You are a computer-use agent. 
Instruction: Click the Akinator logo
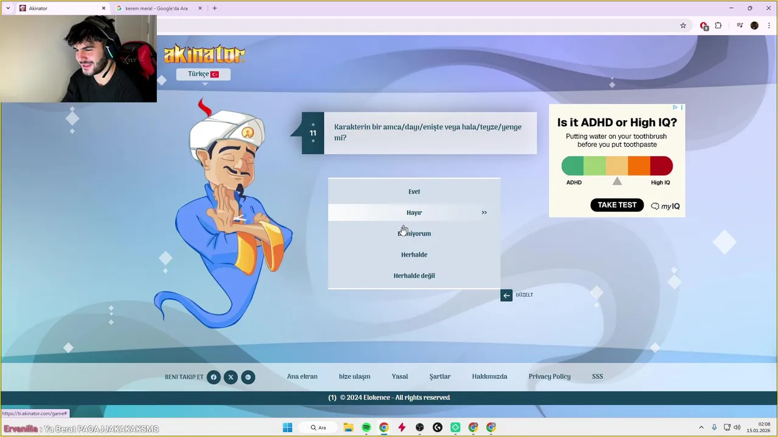click(x=204, y=54)
